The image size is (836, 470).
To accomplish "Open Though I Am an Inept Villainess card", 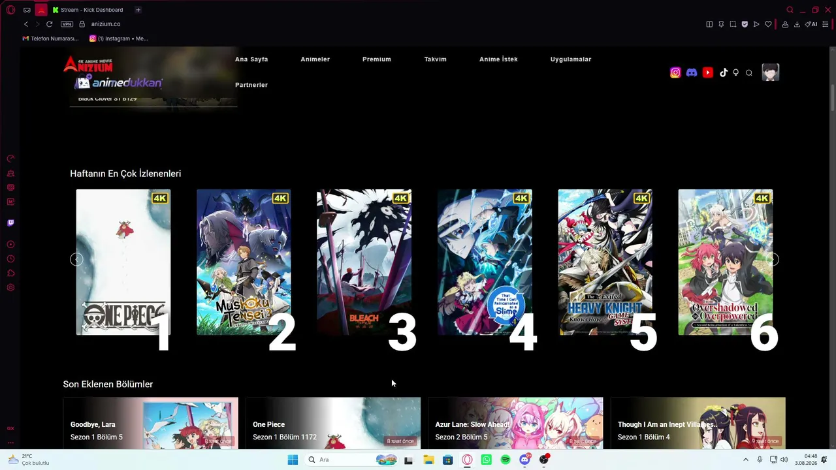I will 698,423.
